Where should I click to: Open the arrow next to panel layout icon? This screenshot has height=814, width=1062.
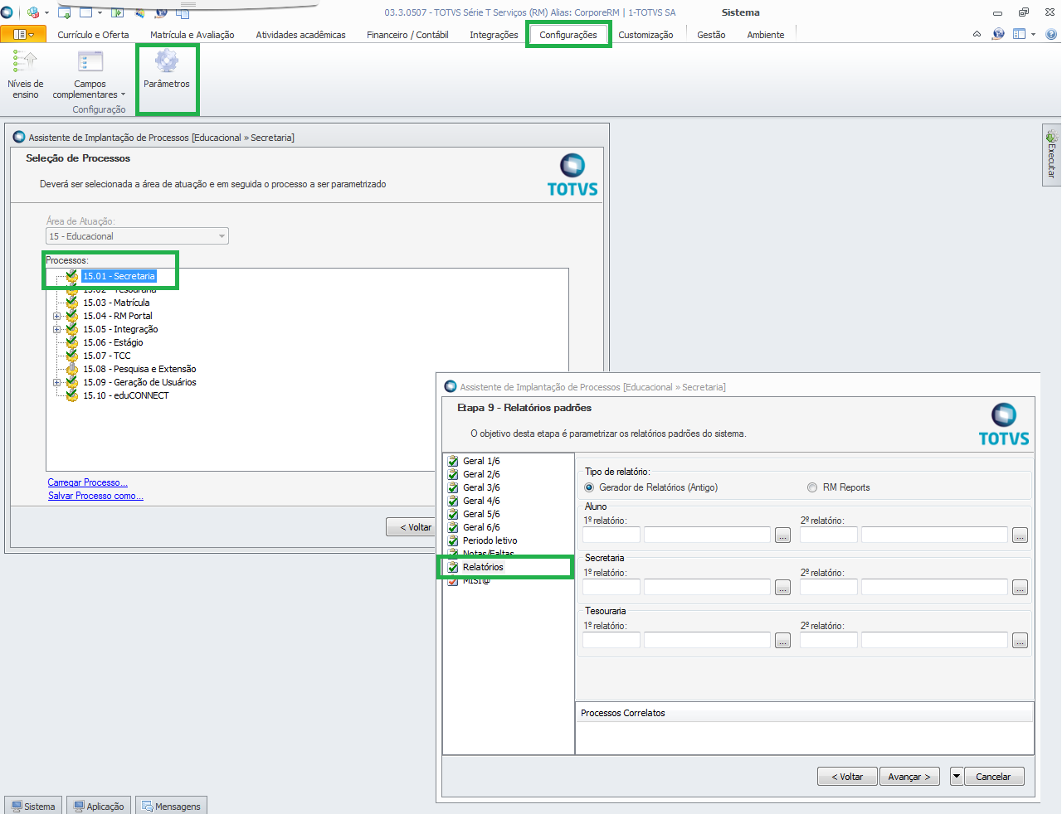tap(1033, 35)
